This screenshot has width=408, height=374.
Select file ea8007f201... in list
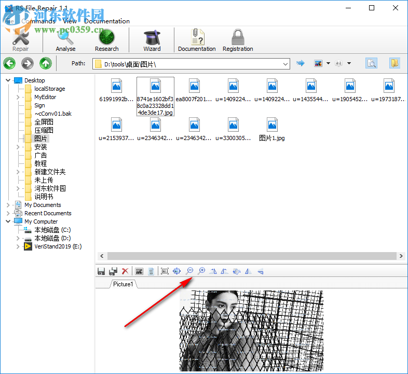(x=194, y=90)
